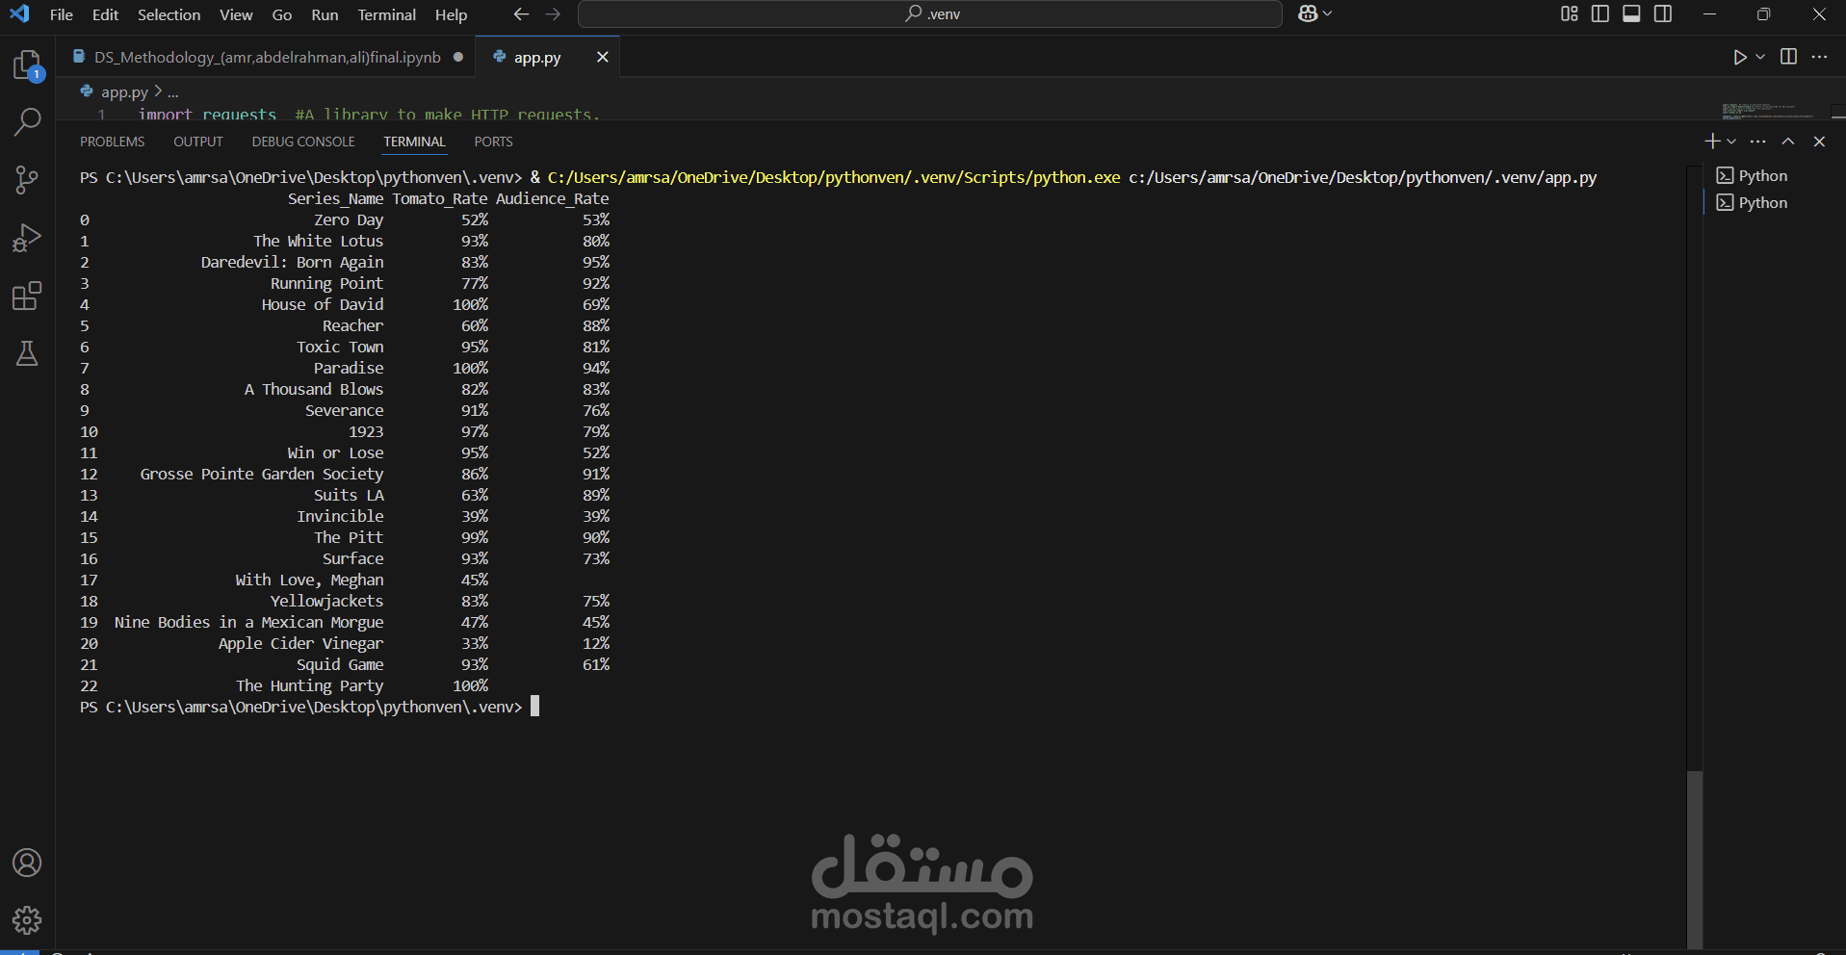Image resolution: width=1846 pixels, height=955 pixels.
Task: Expand the run options dropdown arrow
Action: pyautogui.click(x=1760, y=57)
